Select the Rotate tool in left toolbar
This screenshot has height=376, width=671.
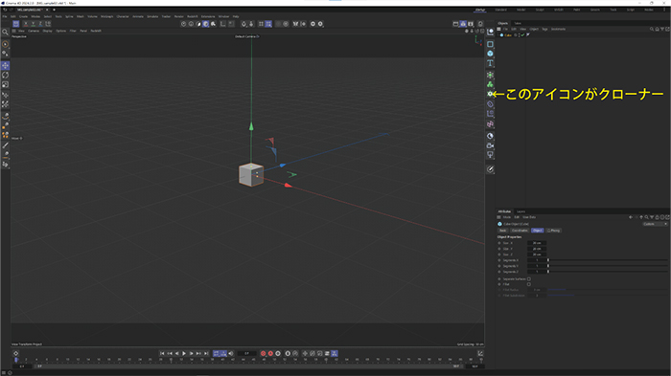pyautogui.click(x=5, y=76)
